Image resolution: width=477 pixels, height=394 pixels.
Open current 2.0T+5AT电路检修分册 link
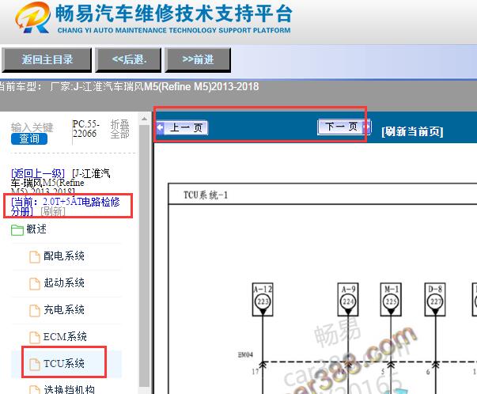point(65,206)
